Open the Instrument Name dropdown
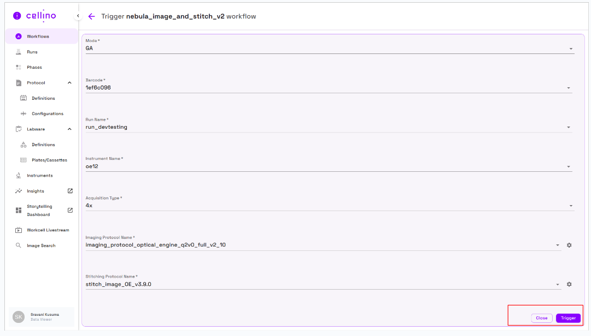 pos(569,167)
